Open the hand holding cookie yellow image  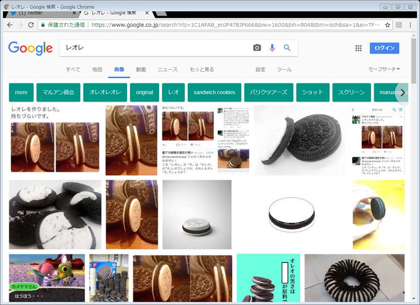pos(379,214)
